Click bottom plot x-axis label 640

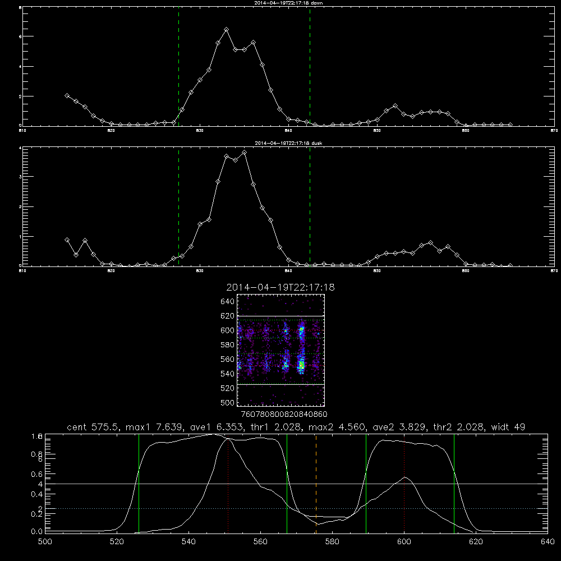pos(548,542)
